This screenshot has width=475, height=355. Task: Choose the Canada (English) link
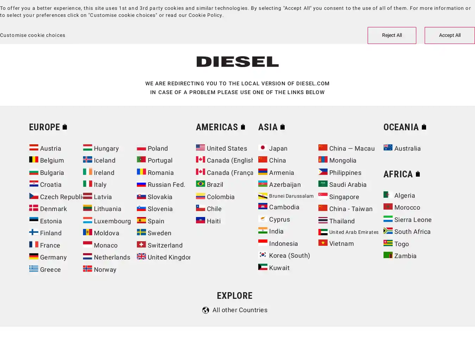coord(229,160)
